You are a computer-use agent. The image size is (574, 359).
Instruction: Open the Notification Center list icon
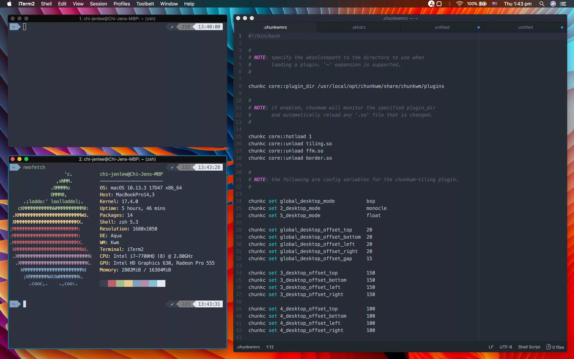pos(563,4)
